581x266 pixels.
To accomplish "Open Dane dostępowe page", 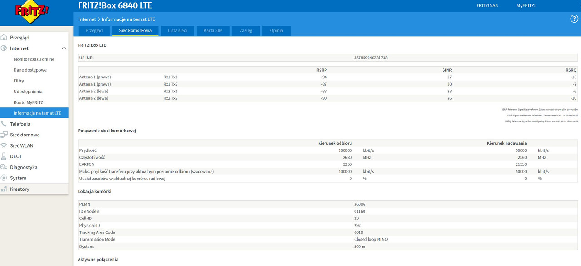I will click(x=30, y=70).
